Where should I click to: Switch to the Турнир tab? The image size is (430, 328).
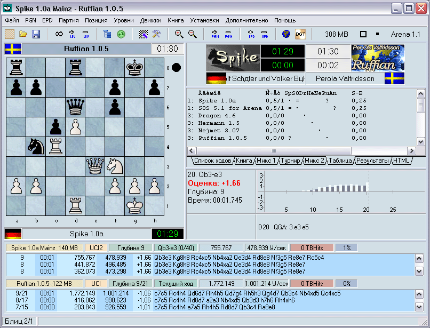point(290,161)
